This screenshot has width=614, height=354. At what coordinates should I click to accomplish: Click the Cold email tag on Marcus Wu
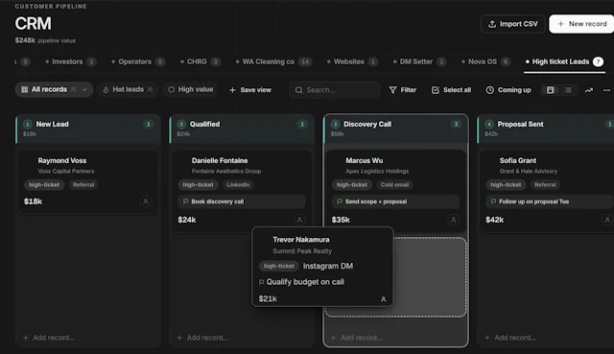[394, 184]
